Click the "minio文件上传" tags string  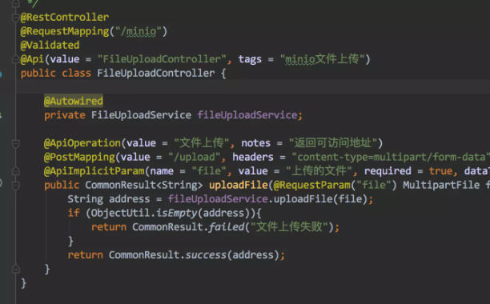tap(322, 59)
